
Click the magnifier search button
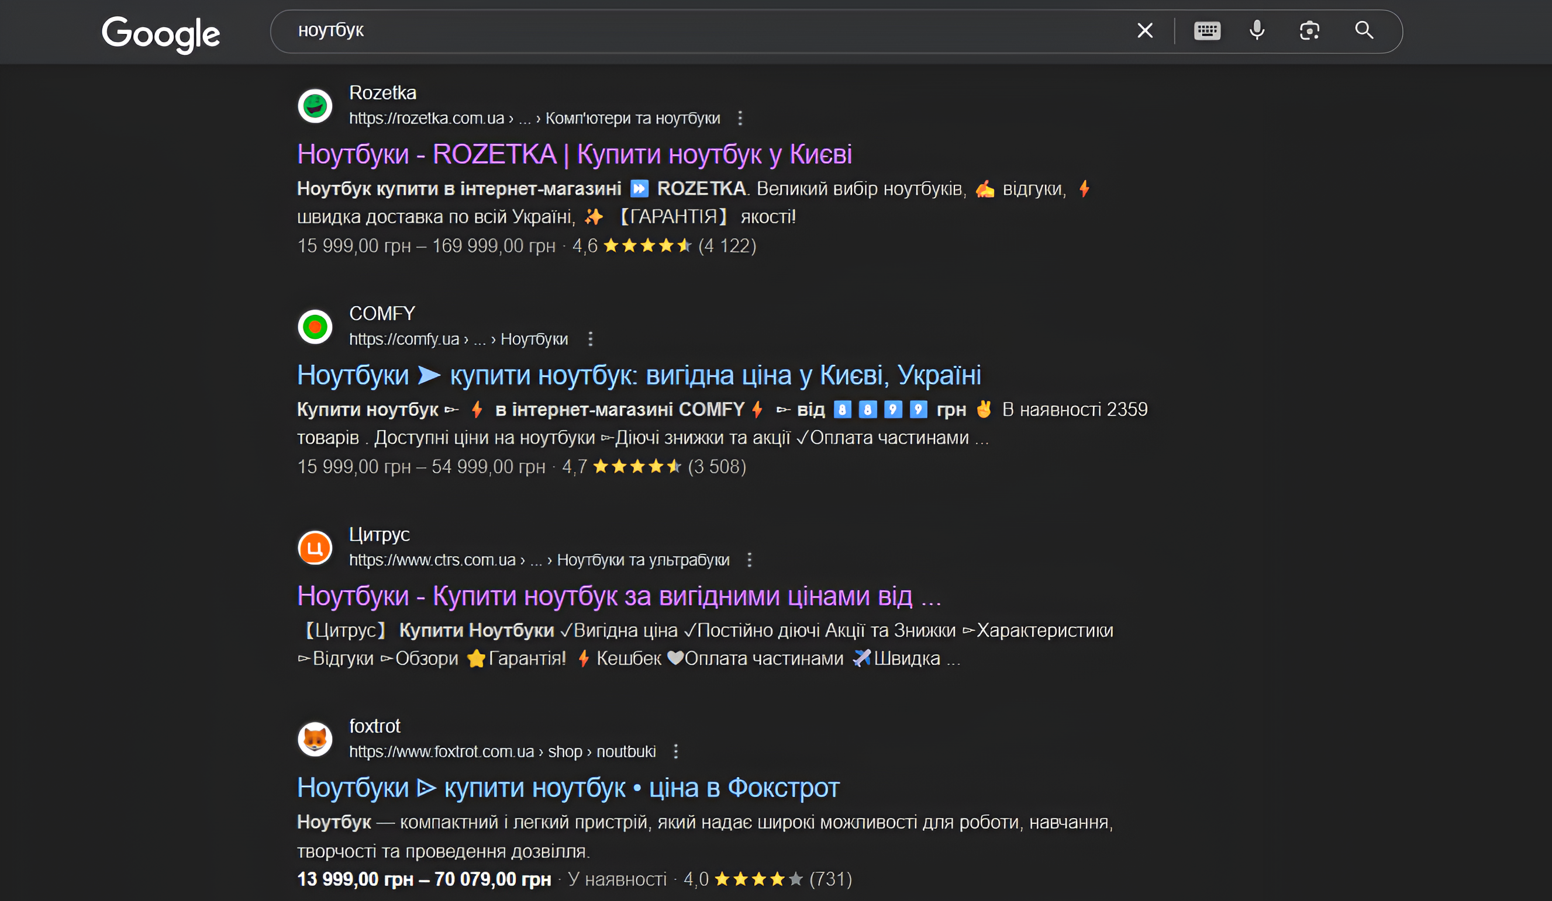coord(1364,30)
